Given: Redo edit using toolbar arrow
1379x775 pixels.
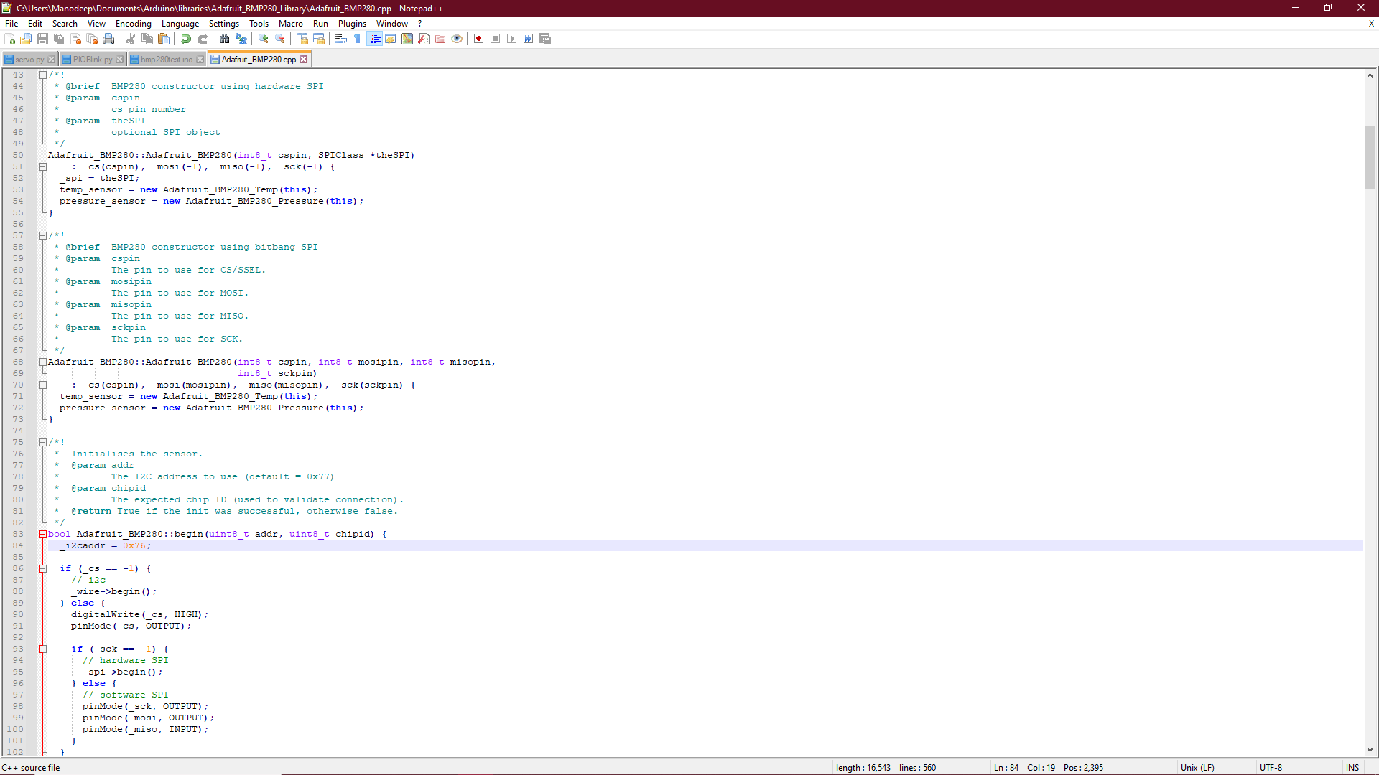Looking at the screenshot, I should (203, 39).
